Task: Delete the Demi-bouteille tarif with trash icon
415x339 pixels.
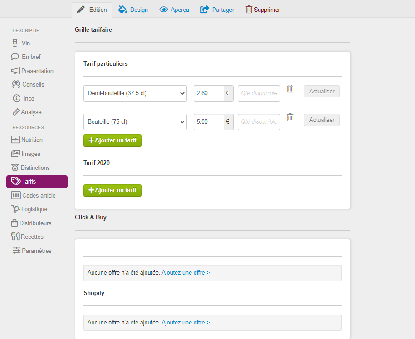Action: [x=290, y=88]
